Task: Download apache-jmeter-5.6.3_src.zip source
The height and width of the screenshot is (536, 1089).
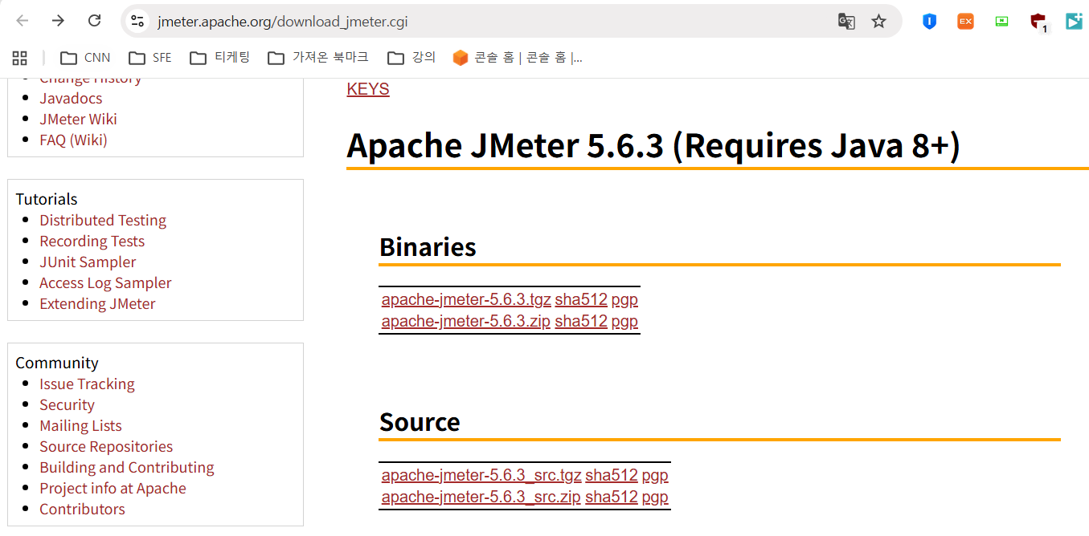Action: 481,497
